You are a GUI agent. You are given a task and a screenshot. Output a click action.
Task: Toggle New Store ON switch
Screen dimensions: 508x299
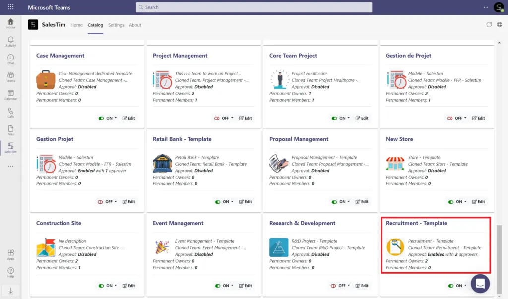(451, 202)
